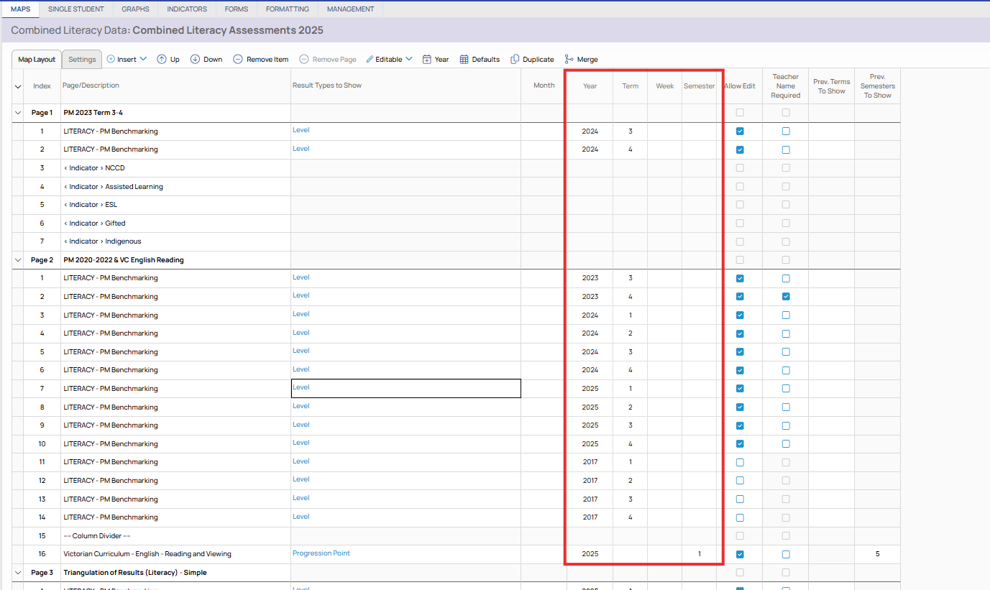Click the Teacher Name Required column header
This screenshot has height=590, width=990.
(786, 86)
